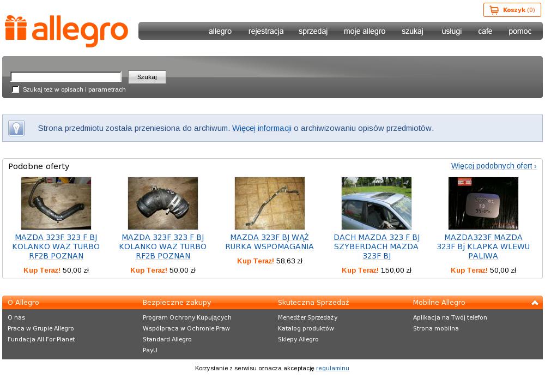Open the szukaj menu item
Image resolution: width=545 pixels, height=379 pixels.
[x=412, y=31]
